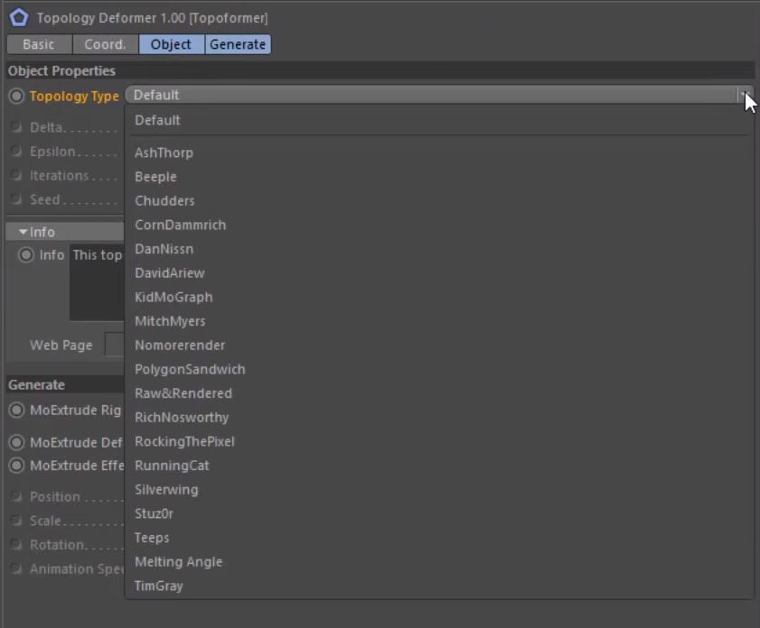This screenshot has height=628, width=760.
Task: Collapse the Info section
Action: point(22,231)
